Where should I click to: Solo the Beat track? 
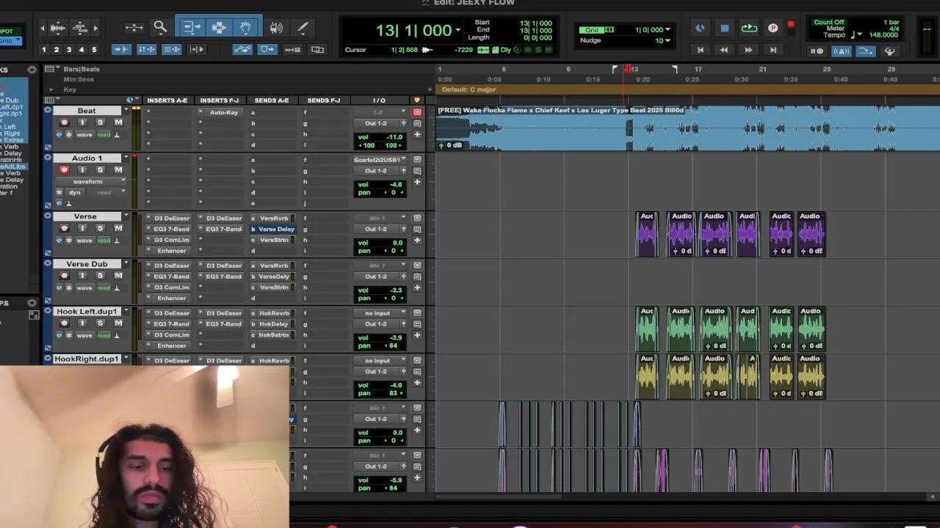(x=100, y=122)
